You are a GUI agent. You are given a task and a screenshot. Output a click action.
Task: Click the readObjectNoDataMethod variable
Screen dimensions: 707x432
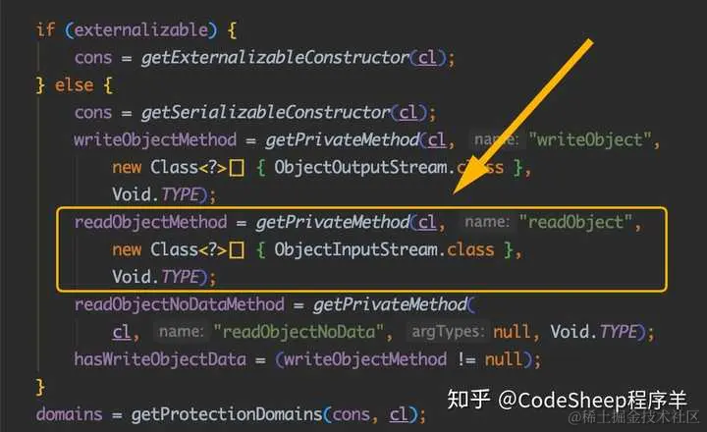click(x=180, y=304)
